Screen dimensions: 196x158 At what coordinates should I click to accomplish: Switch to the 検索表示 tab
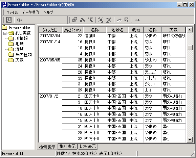47,147
